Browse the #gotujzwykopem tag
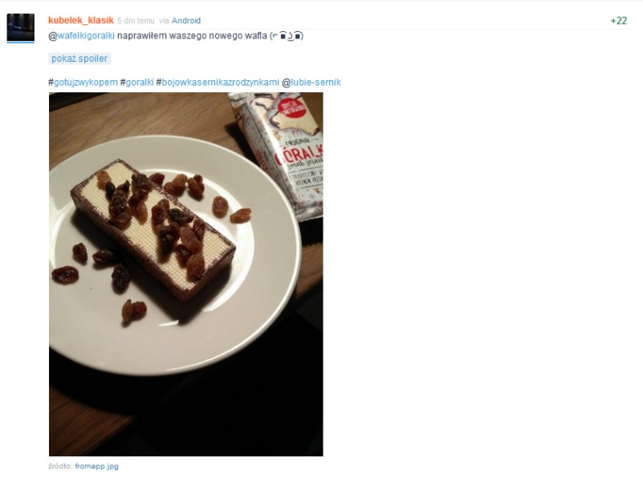Viewport: 643px width, 478px height. 83,83
